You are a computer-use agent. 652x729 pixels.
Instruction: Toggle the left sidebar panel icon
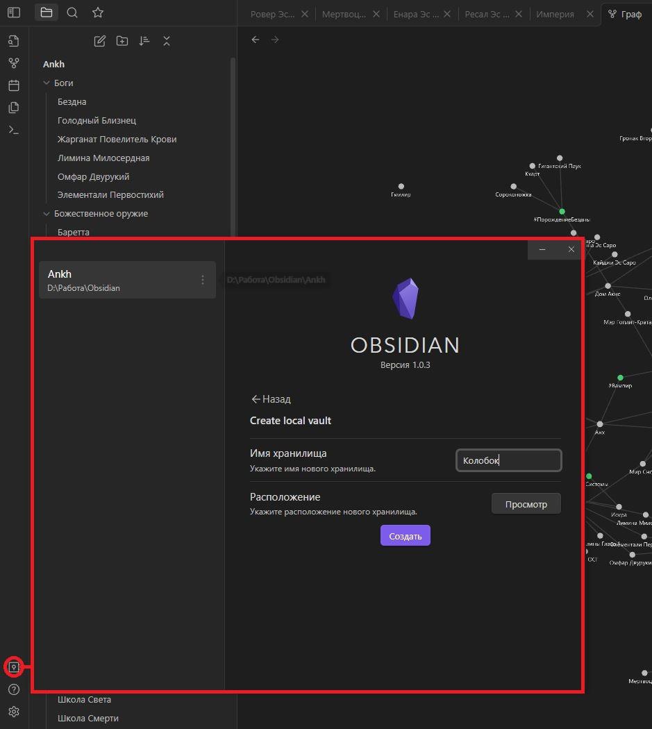[14, 12]
